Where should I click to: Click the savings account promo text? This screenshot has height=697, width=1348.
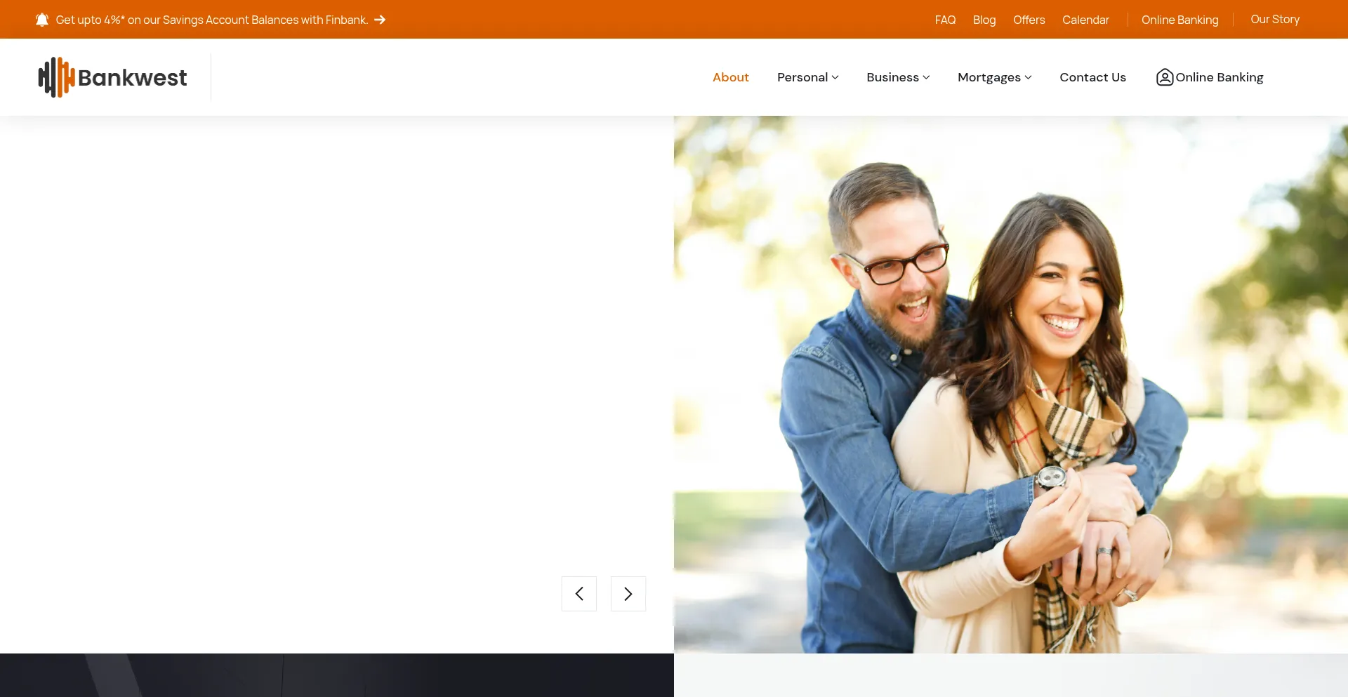coord(211,20)
